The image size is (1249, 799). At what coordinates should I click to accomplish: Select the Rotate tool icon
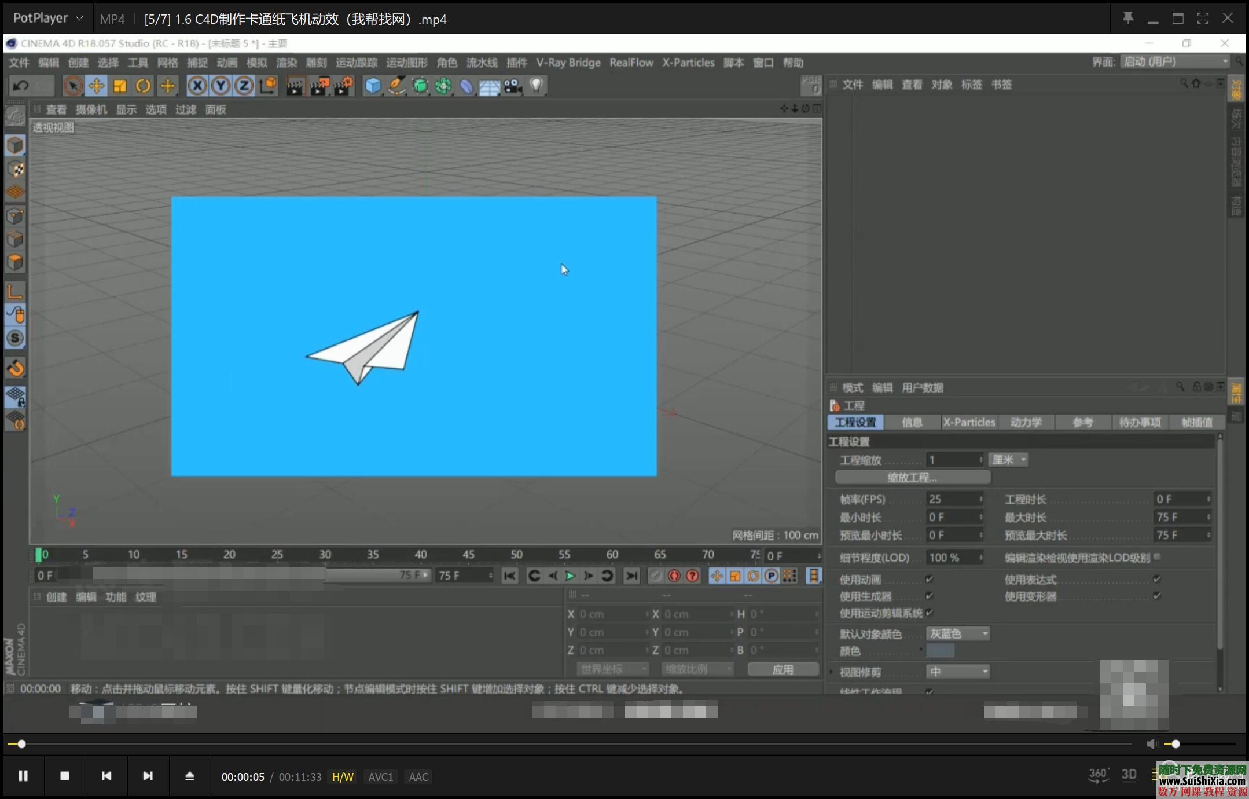point(143,86)
